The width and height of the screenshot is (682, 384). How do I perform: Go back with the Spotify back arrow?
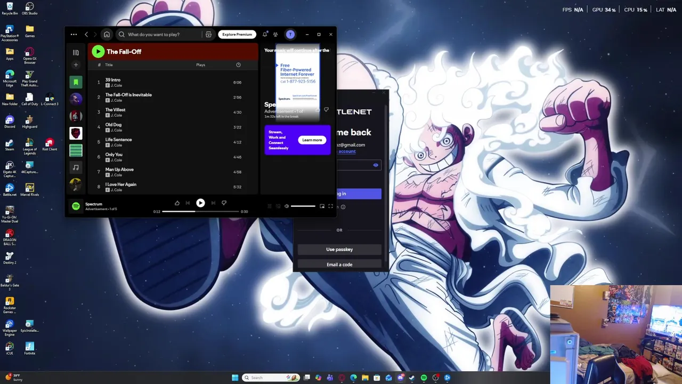(x=86, y=34)
